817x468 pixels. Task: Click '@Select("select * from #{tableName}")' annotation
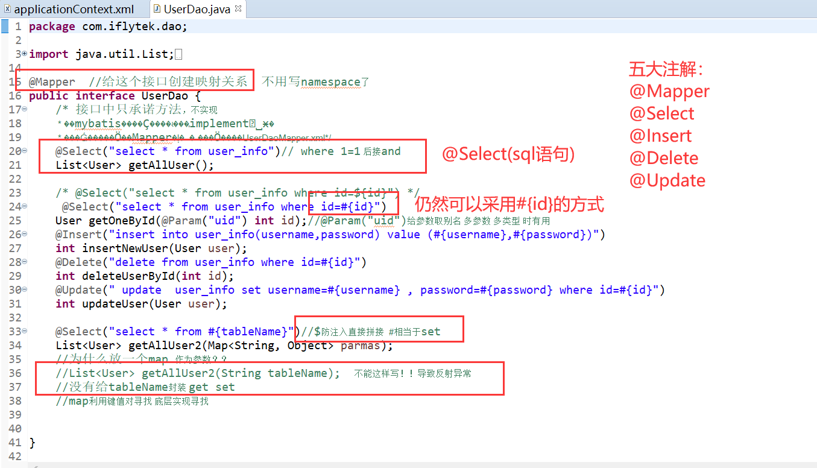pyautogui.click(x=178, y=332)
